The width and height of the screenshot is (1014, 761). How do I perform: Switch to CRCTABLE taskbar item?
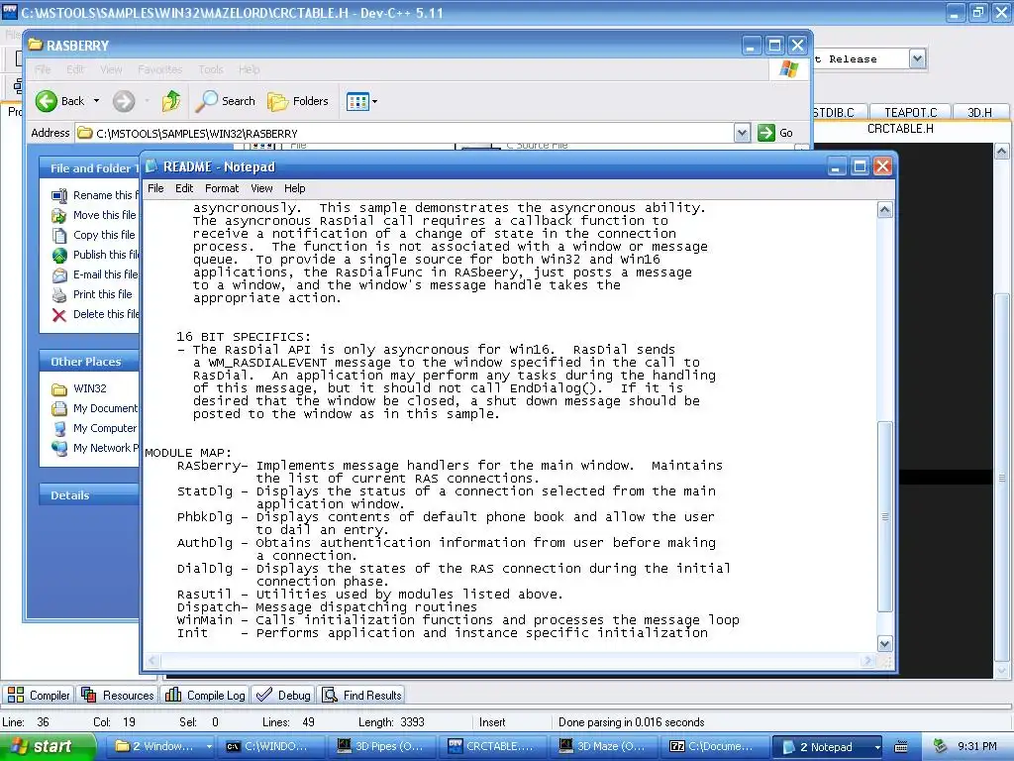point(493,746)
